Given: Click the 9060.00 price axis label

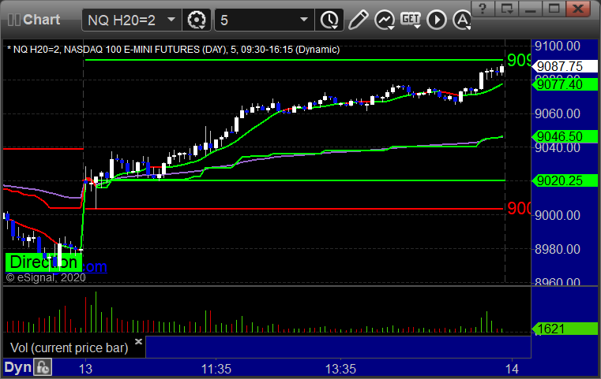Looking at the screenshot, I should pyautogui.click(x=558, y=113).
